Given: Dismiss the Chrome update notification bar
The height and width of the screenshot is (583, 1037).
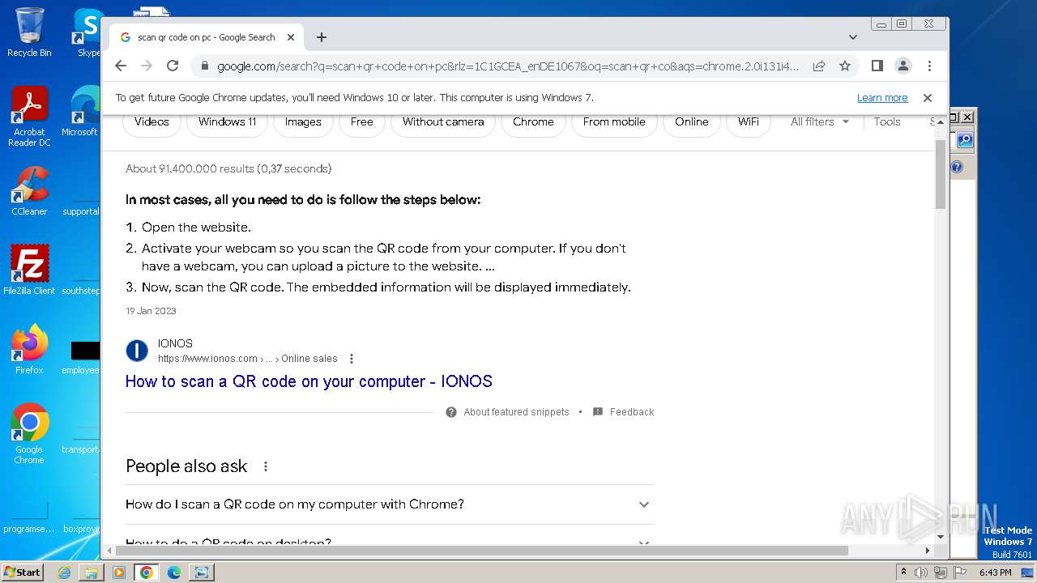Looking at the screenshot, I should 928,98.
